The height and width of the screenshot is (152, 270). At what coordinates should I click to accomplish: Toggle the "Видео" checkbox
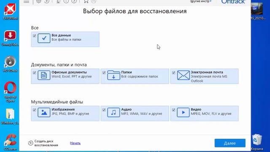pos(173,110)
